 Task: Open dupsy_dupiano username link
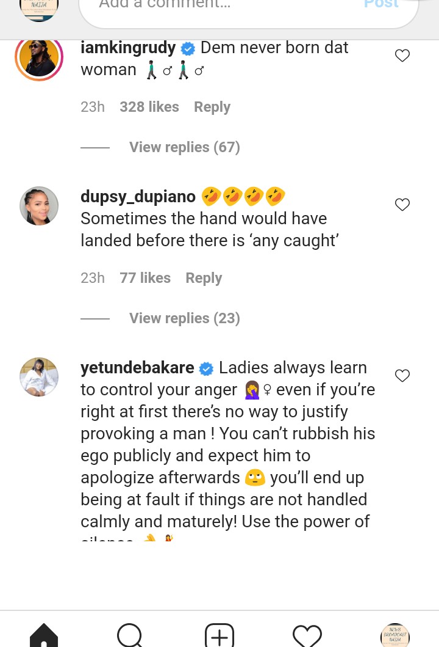138,197
